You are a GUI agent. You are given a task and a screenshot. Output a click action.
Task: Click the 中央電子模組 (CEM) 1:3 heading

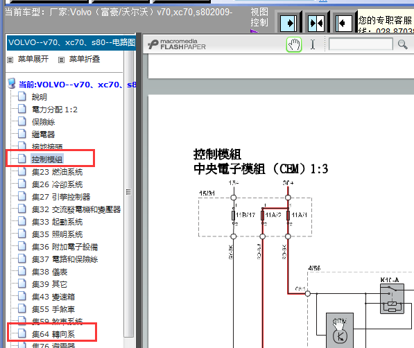261,169
